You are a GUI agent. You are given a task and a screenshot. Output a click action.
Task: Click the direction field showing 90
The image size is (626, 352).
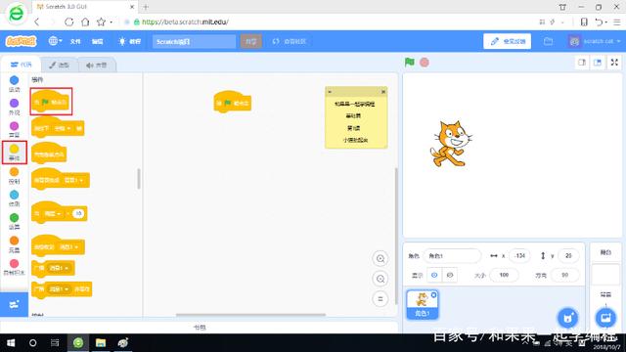[564, 275]
